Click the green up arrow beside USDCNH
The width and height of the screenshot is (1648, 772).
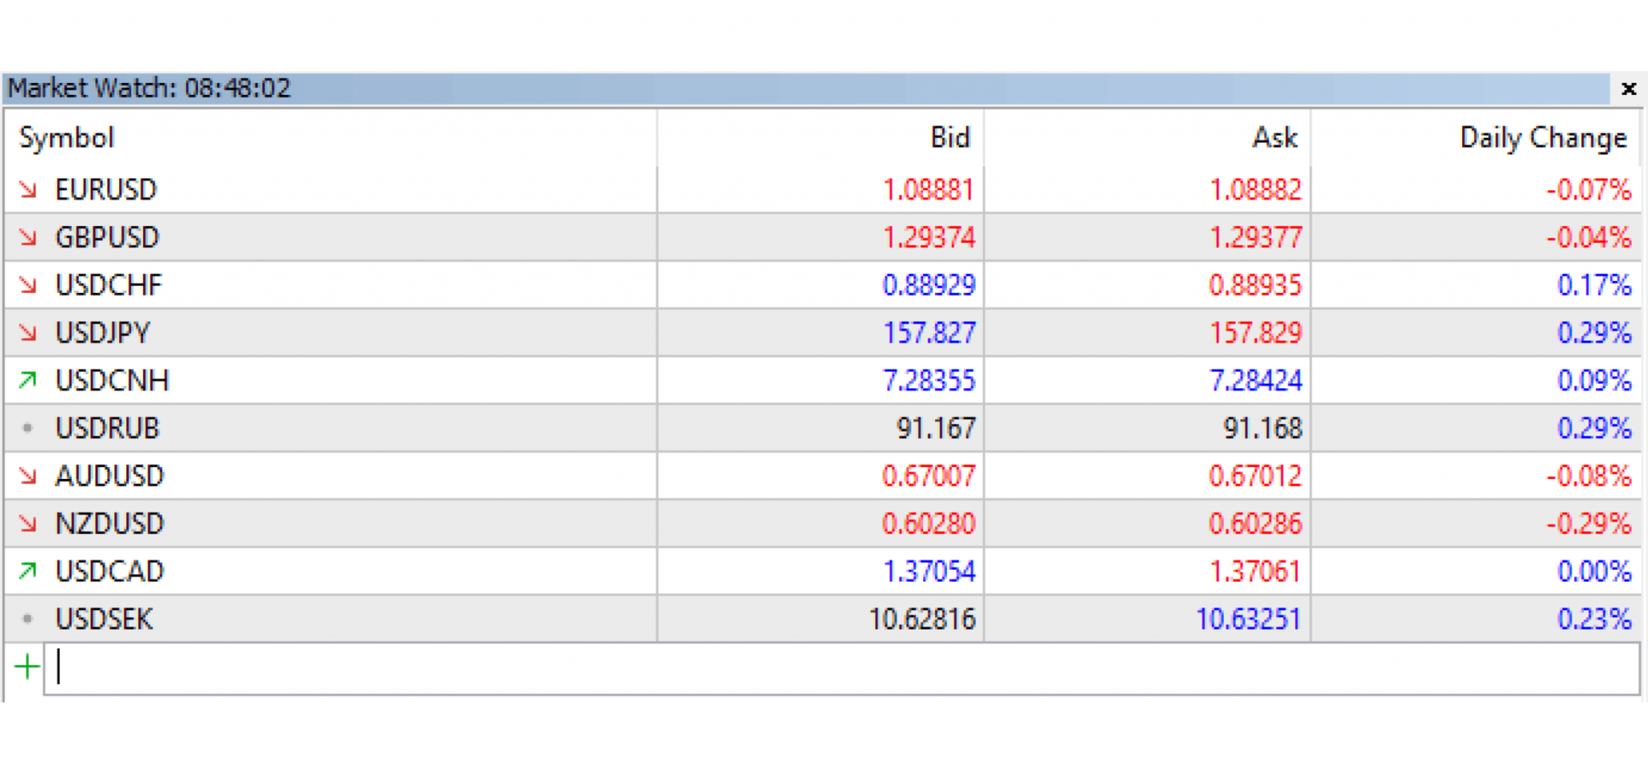click(28, 380)
